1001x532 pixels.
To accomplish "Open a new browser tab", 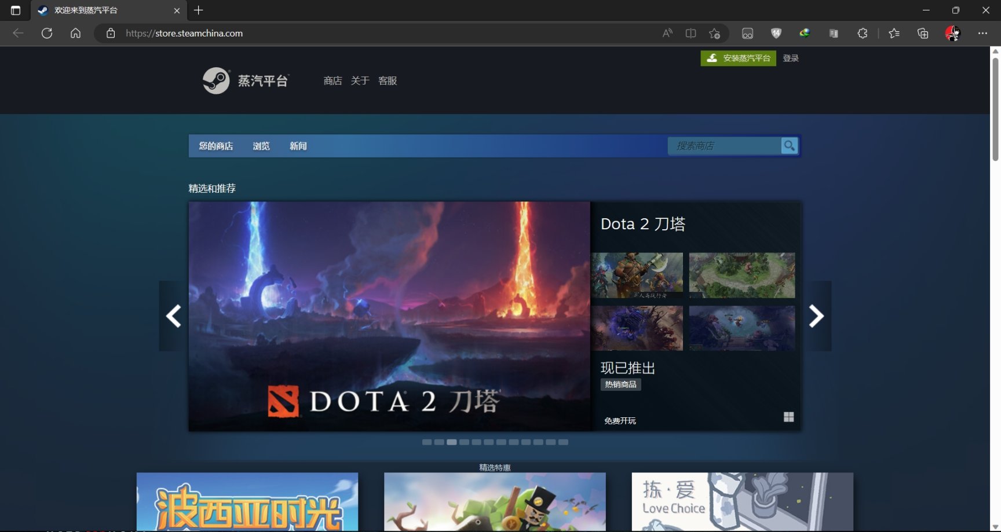I will (x=199, y=10).
